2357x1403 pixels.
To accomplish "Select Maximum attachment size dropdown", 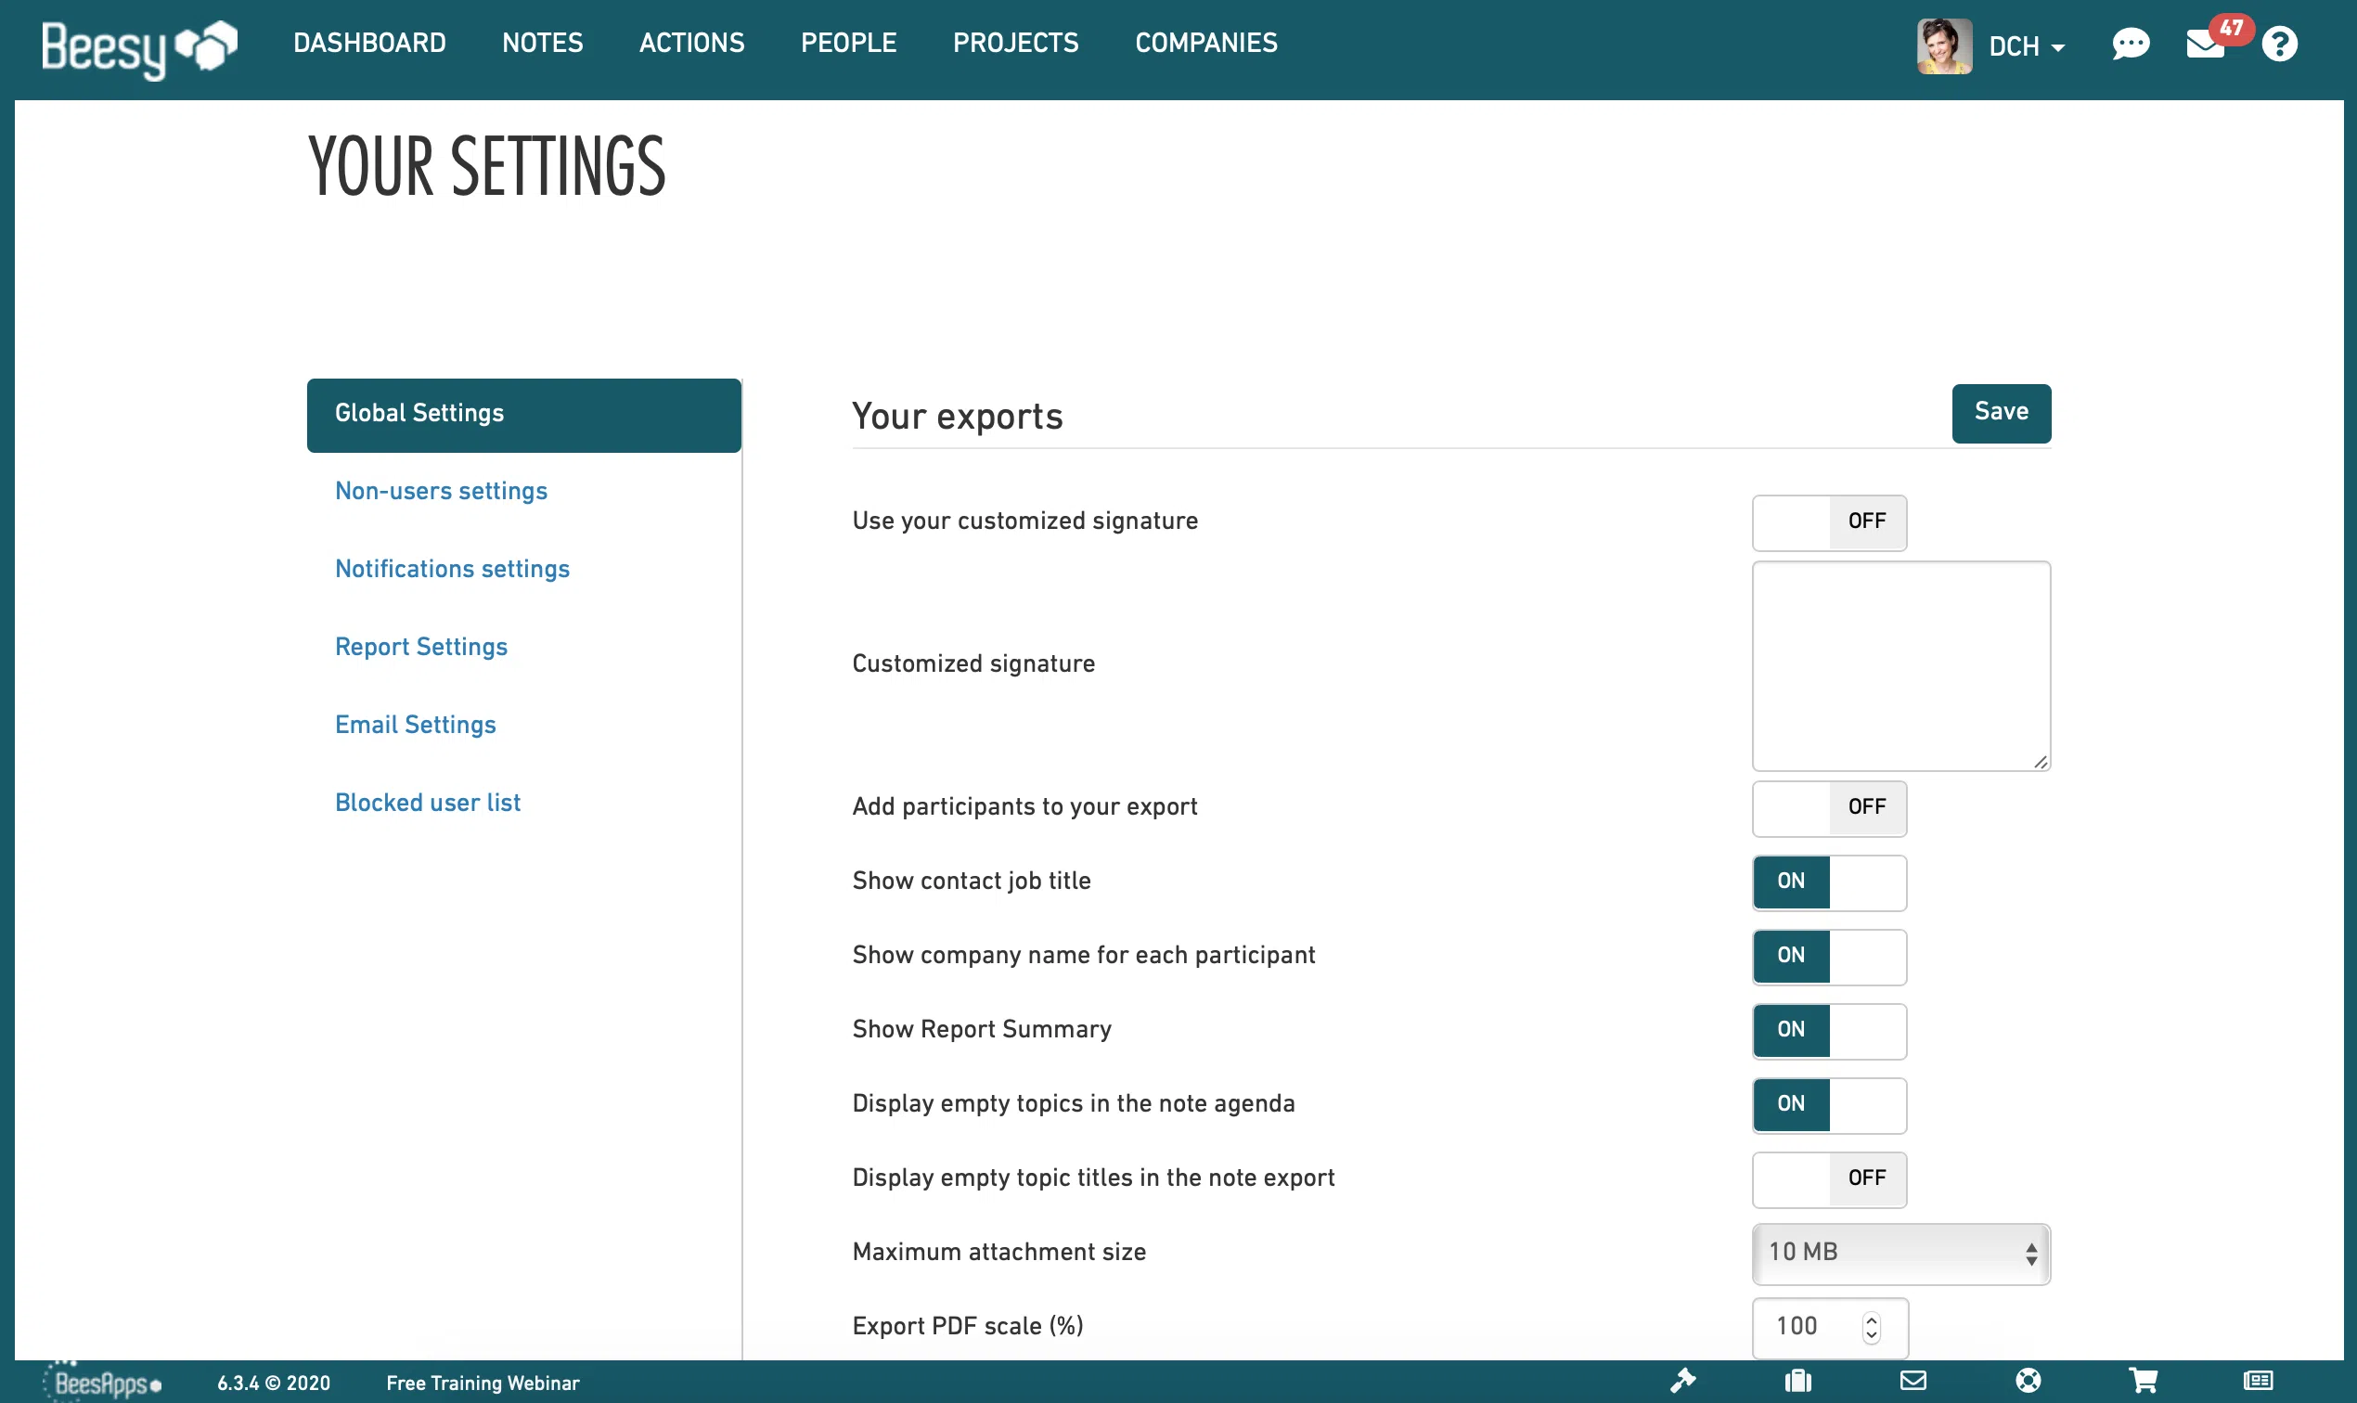I will 1901,1253.
